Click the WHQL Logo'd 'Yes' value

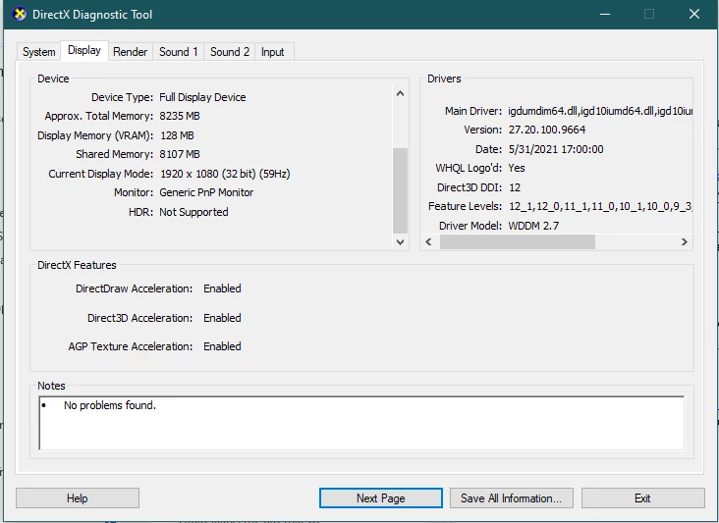pyautogui.click(x=517, y=168)
